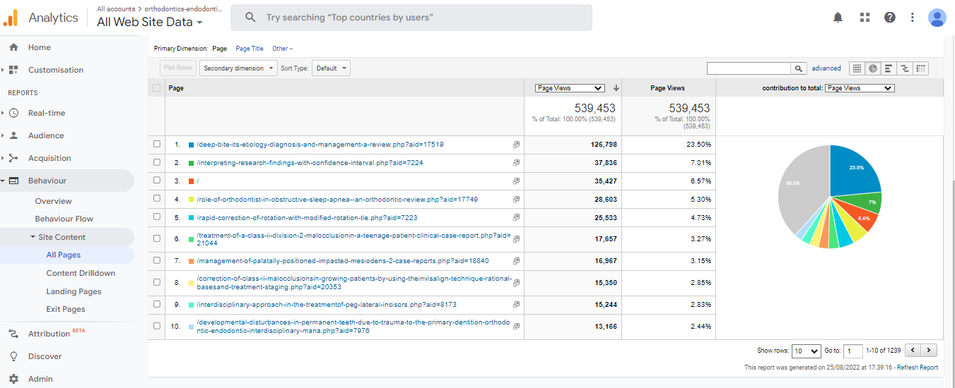Click the notifications bell icon
The image size is (955, 388).
[x=838, y=18]
